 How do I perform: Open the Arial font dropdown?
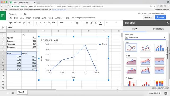[66, 23]
